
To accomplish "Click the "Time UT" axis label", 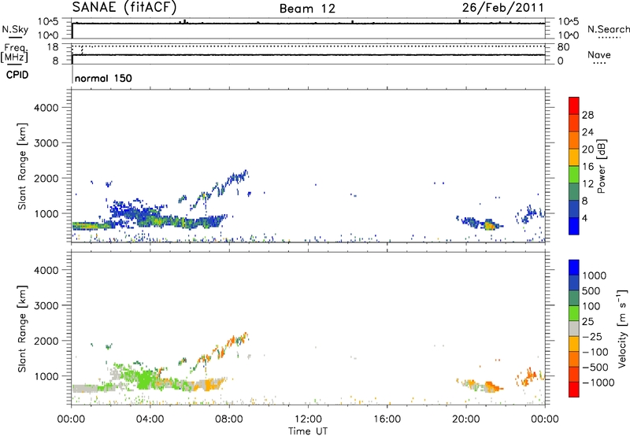I will click(x=308, y=431).
